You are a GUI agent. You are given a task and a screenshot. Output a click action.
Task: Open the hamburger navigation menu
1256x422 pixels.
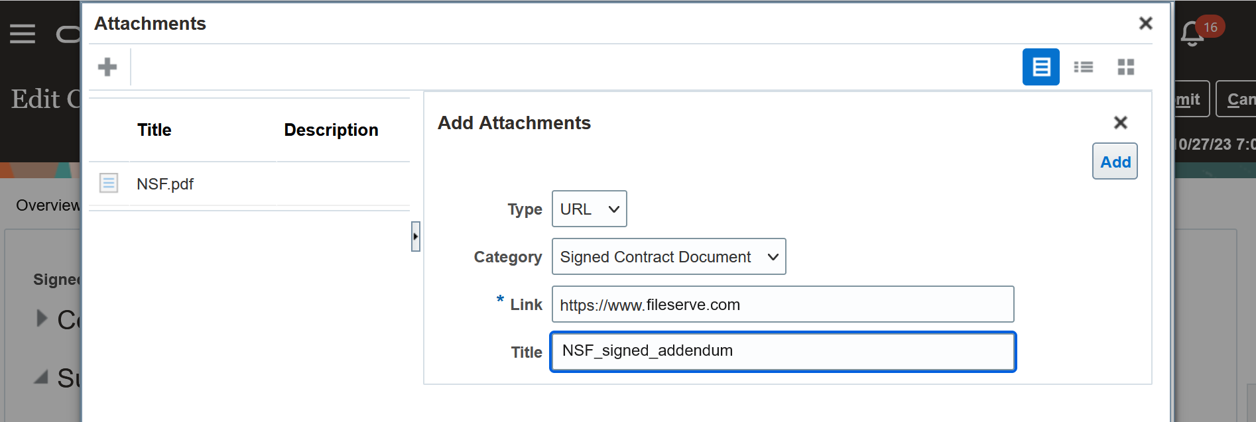23,33
